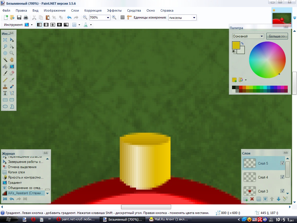Select the Paintbrush tool
The height and width of the screenshot is (223, 297).
coord(5,73)
